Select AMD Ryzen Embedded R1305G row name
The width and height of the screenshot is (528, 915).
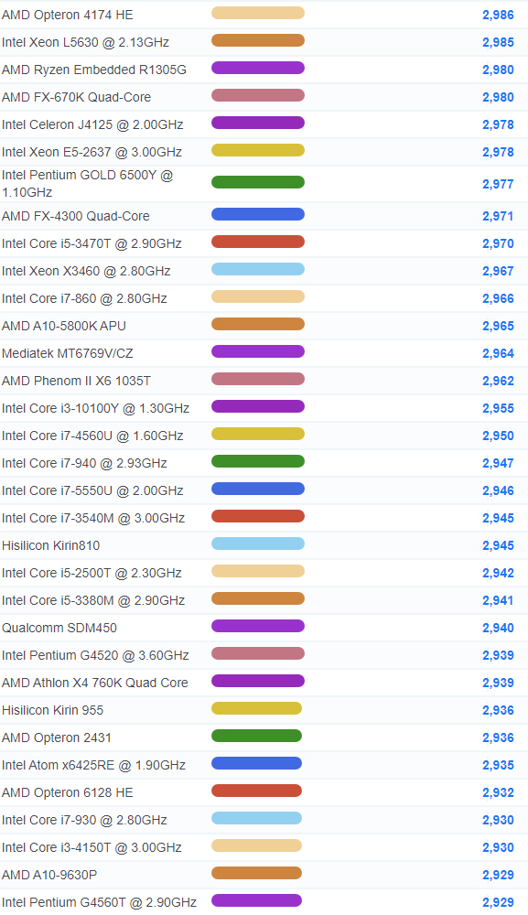[x=94, y=70]
